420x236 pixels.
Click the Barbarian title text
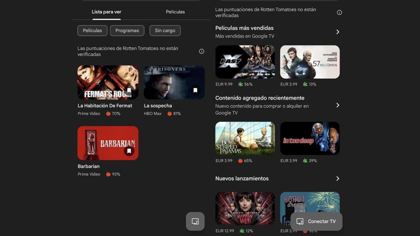click(89, 166)
